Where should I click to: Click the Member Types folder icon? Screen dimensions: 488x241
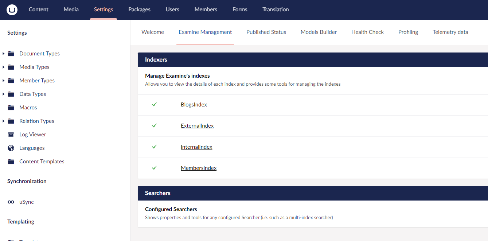tap(11, 81)
